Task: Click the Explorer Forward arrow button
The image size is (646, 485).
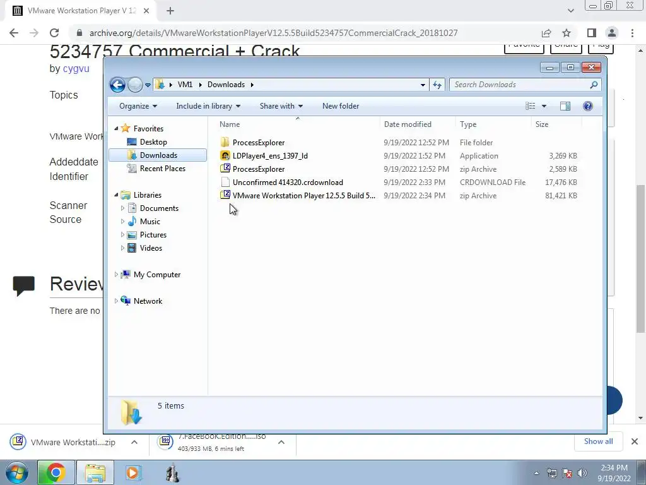Action: pos(135,85)
